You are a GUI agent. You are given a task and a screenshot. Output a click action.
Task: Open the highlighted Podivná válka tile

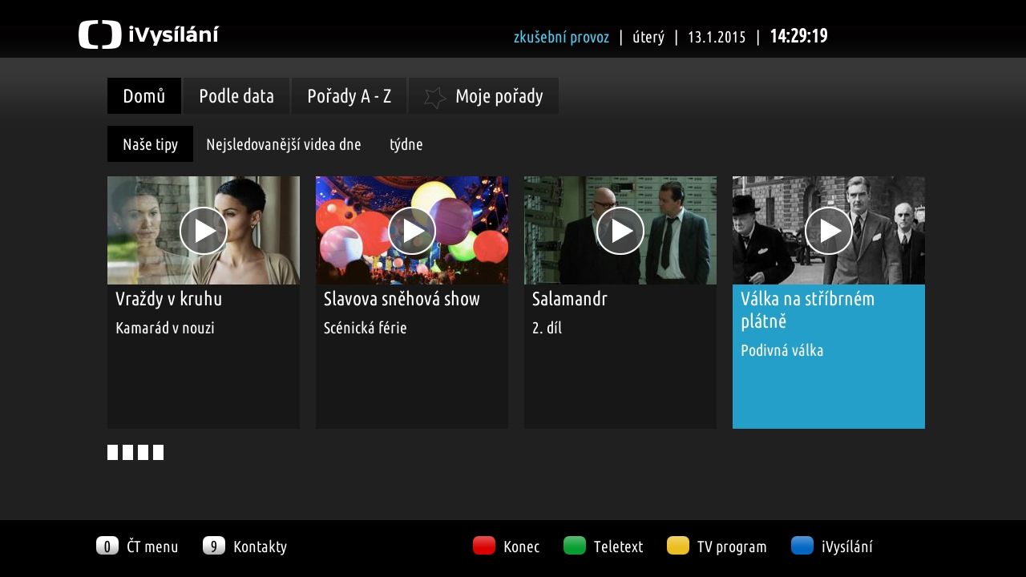tap(829, 357)
